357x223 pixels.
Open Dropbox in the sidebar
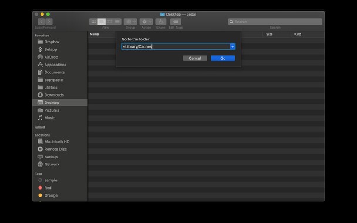pos(60,42)
